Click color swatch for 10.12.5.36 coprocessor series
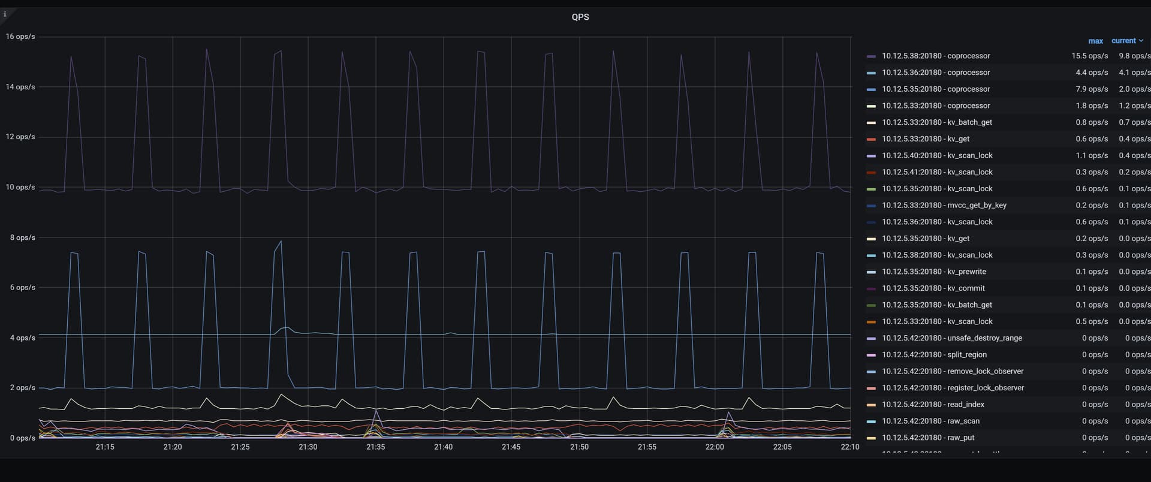Viewport: 1151px width, 482px height. point(871,73)
